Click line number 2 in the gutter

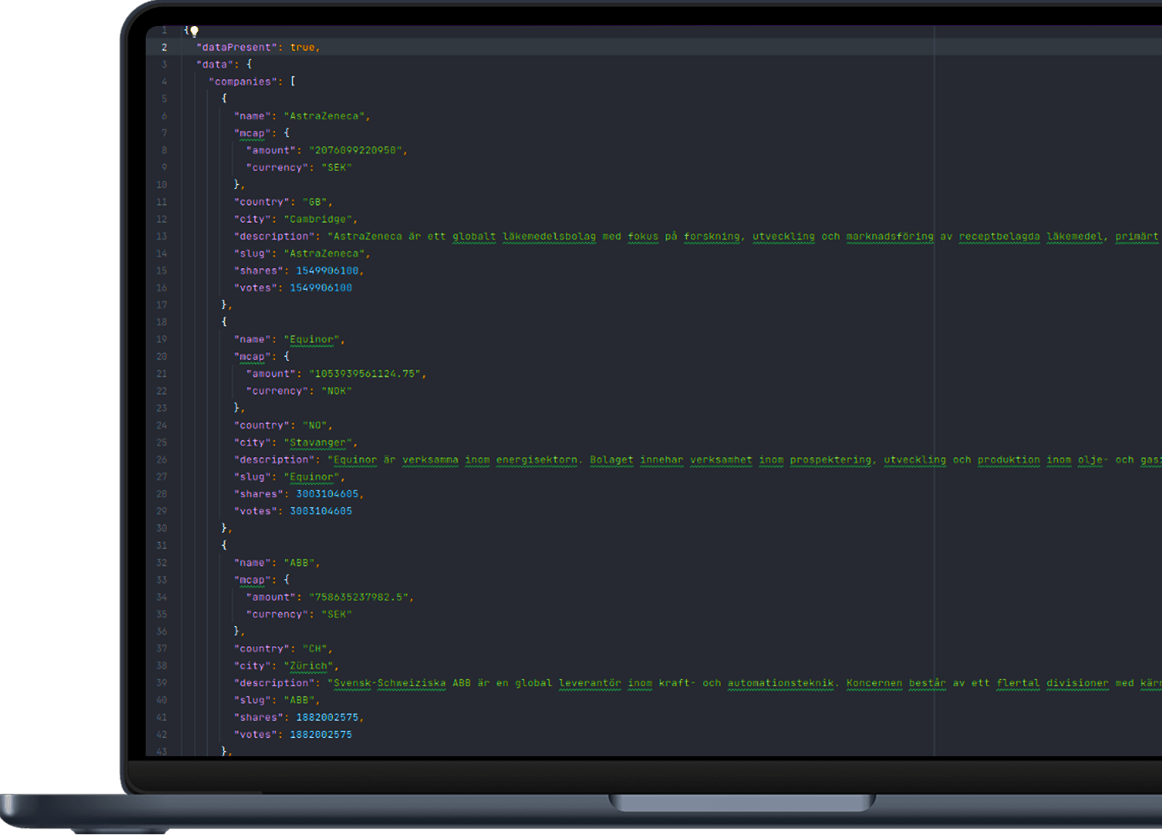pos(164,48)
